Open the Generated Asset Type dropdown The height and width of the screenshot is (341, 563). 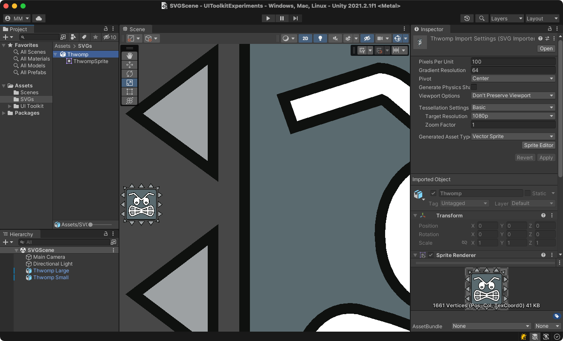point(513,136)
